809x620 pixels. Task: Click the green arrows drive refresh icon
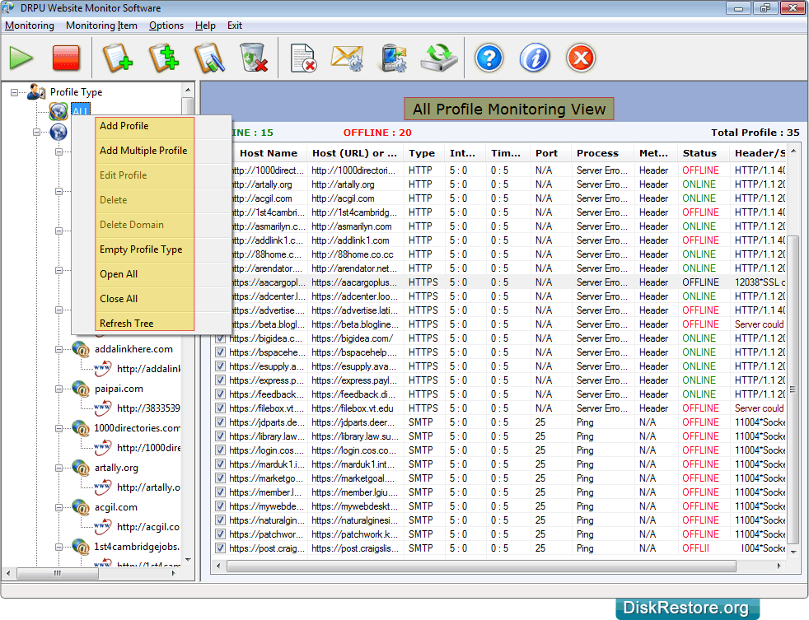coord(439,58)
